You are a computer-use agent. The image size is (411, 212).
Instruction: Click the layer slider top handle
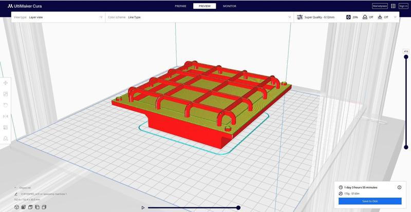406,57
